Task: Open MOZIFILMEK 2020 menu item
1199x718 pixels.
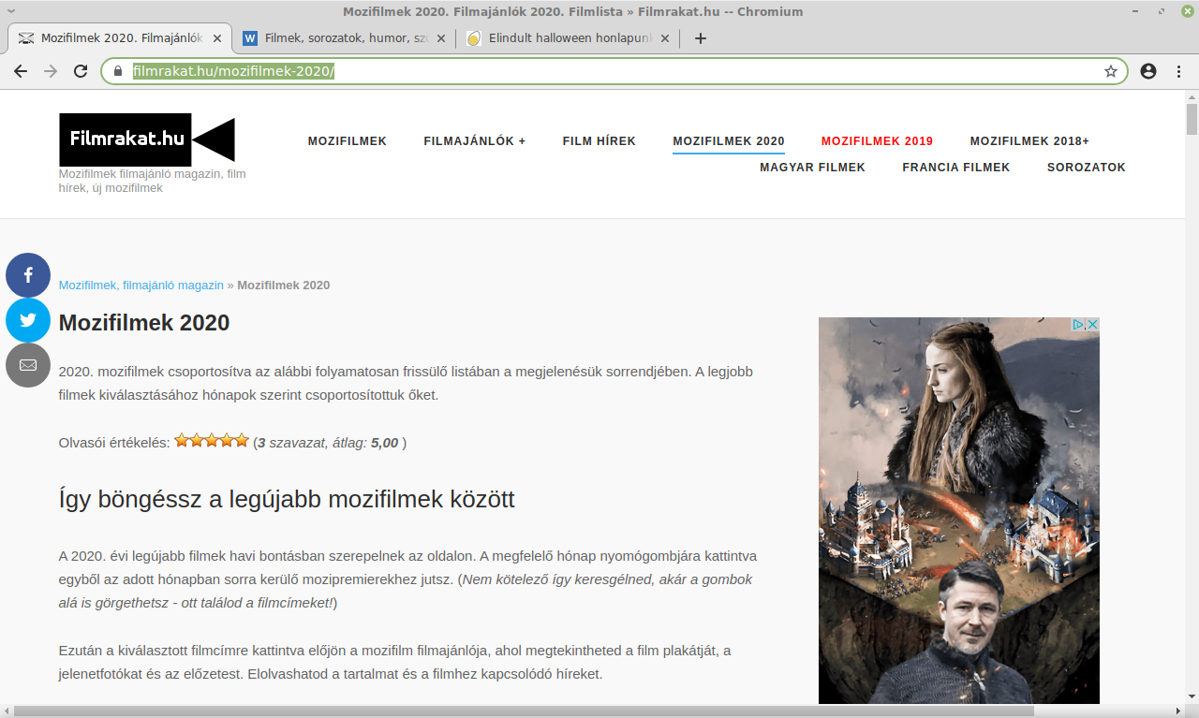Action: pyautogui.click(x=729, y=141)
